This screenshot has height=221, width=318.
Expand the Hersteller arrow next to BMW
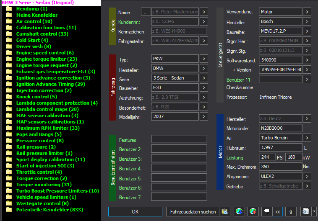pyautogui.click(x=204, y=68)
